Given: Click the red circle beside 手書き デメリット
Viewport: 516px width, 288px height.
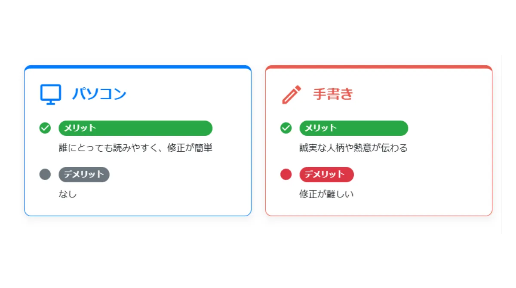Looking at the screenshot, I should pyautogui.click(x=286, y=174).
